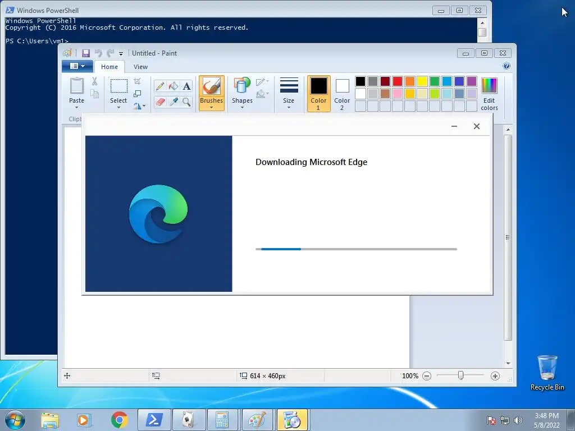Image resolution: width=575 pixels, height=431 pixels.
Task: Open Customize Quick Access Toolbar dropdown
Action: (x=121, y=53)
